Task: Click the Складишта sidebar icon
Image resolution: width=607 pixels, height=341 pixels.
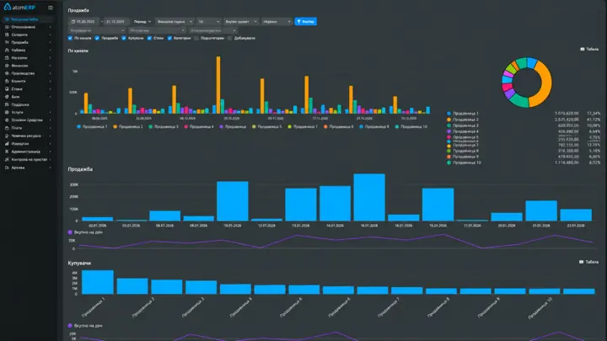Action: (x=7, y=35)
